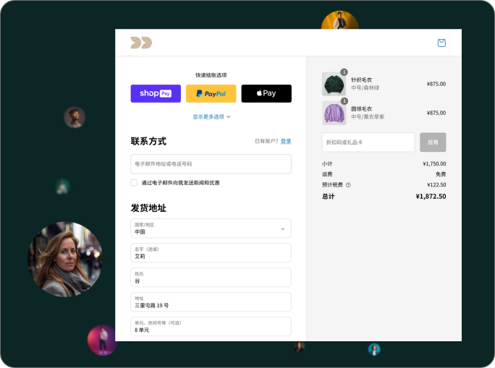The width and height of the screenshot is (495, 368).
Task: Click the apartment unit field 8 单元
Action: 211,327
